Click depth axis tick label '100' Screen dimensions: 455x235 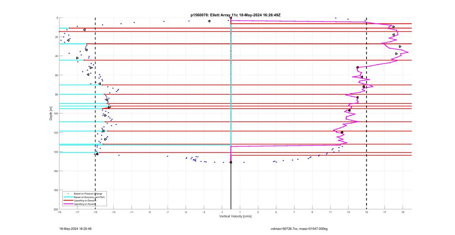point(55,113)
